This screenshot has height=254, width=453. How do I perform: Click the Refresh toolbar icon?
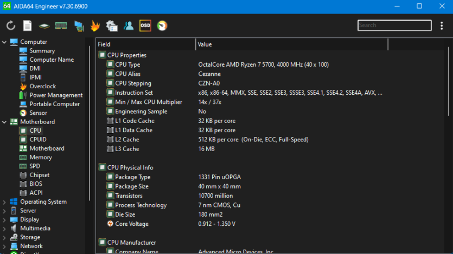tap(11, 25)
